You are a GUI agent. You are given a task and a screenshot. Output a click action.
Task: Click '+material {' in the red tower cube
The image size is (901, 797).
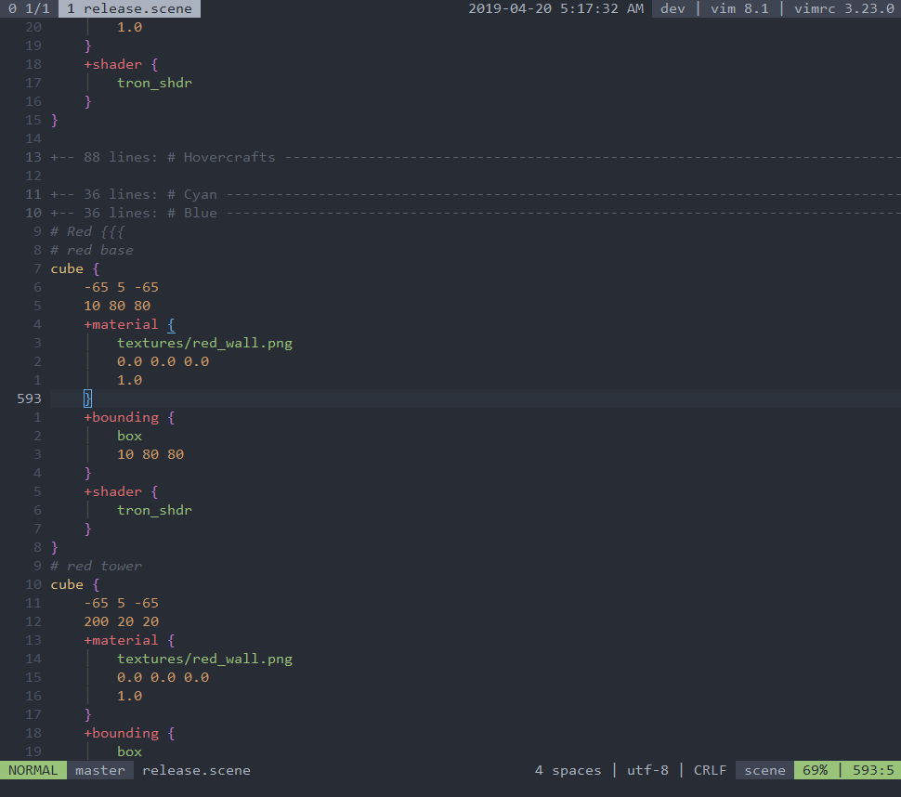129,640
